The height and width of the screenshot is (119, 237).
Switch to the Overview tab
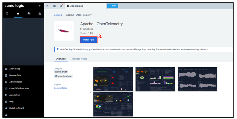pyautogui.click(x=61, y=59)
